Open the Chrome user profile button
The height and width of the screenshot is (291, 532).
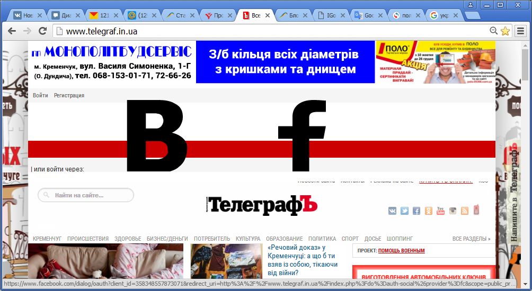coord(471,5)
